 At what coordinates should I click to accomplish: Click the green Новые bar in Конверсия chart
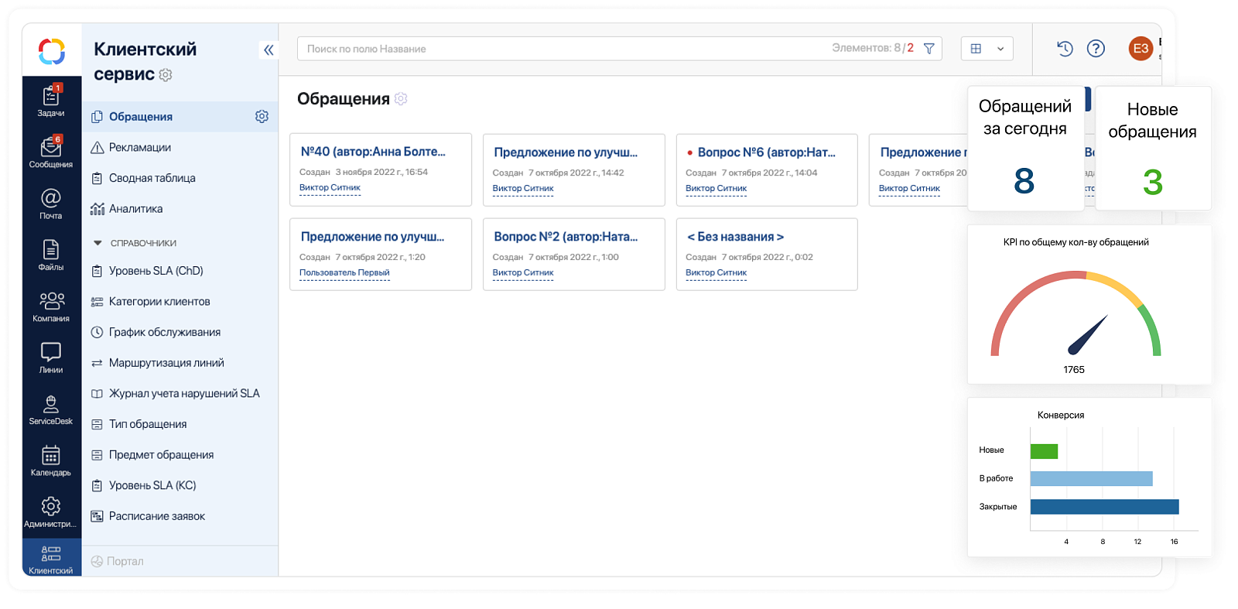(1044, 451)
